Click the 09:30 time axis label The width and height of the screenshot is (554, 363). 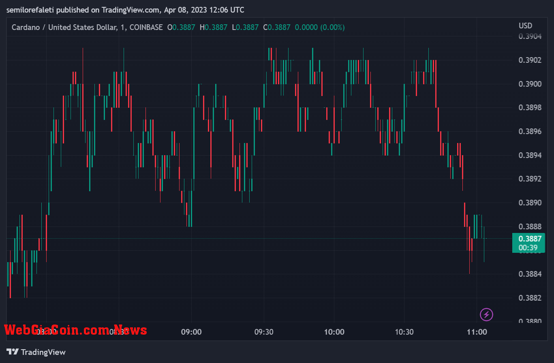tap(263, 332)
